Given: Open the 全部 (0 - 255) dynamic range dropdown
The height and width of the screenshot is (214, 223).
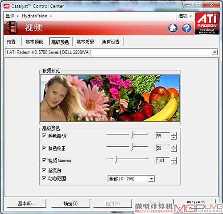Looking at the screenshot, I should pyautogui.click(x=131, y=178).
